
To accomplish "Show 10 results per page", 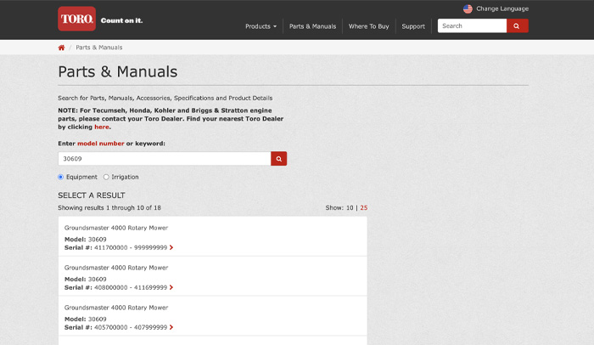I will click(x=350, y=207).
